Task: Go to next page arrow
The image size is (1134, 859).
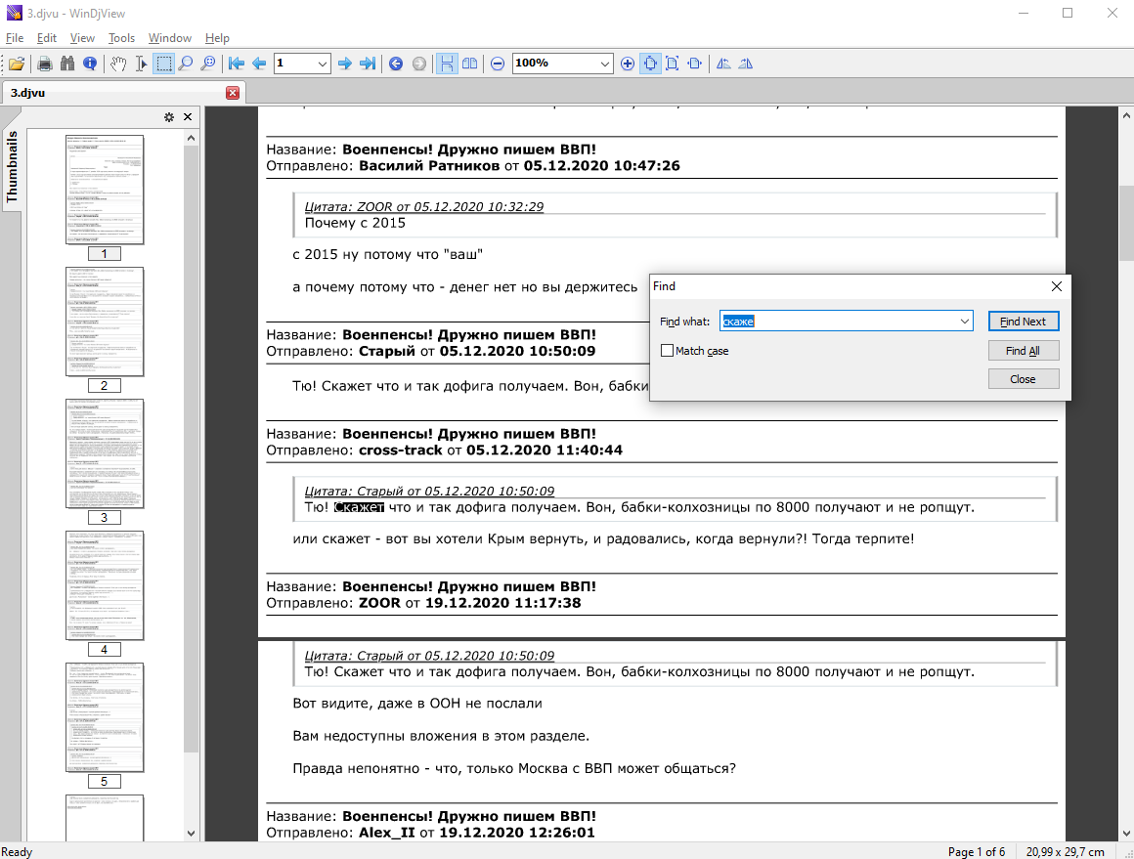Action: click(344, 64)
